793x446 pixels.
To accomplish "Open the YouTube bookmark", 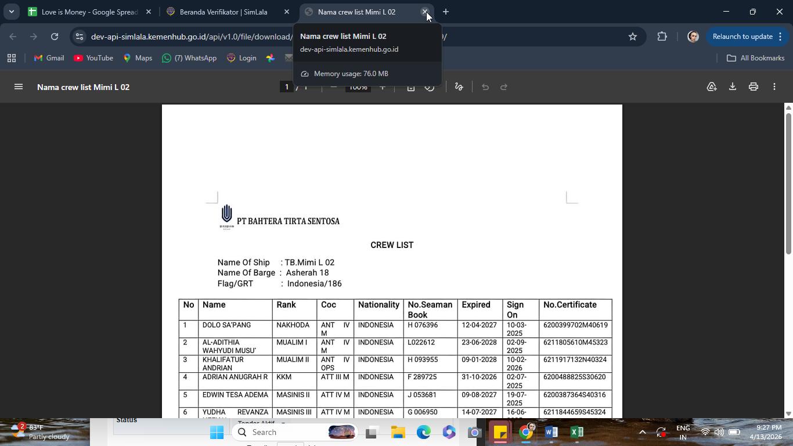I will pos(93,58).
